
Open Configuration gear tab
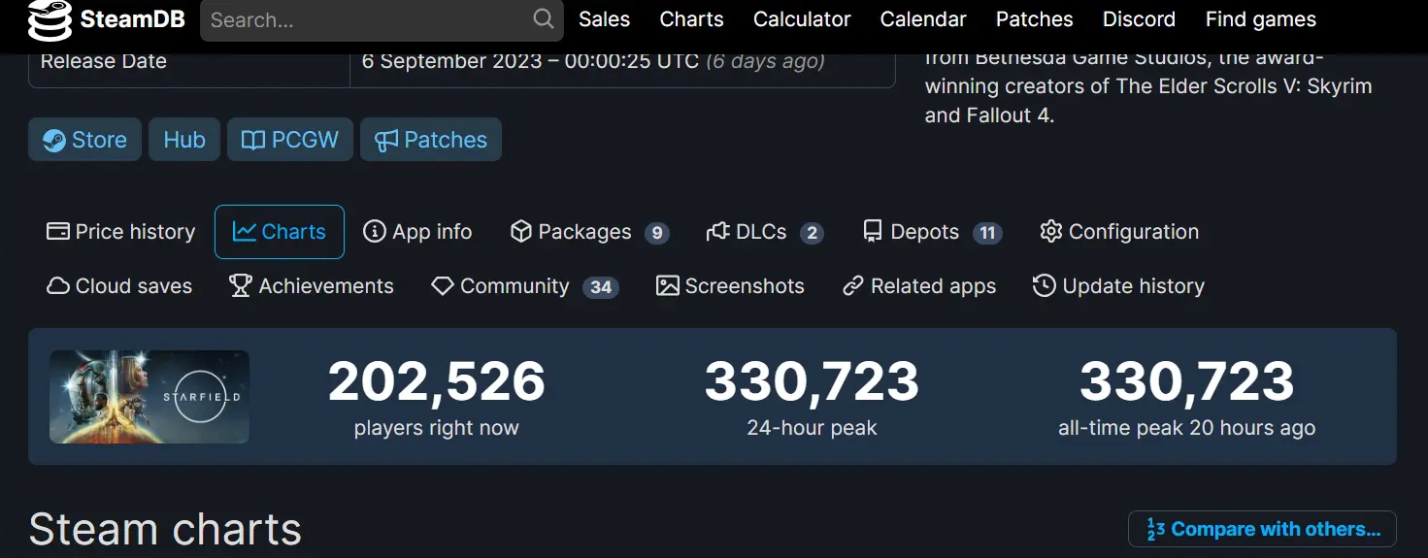pos(1119,232)
